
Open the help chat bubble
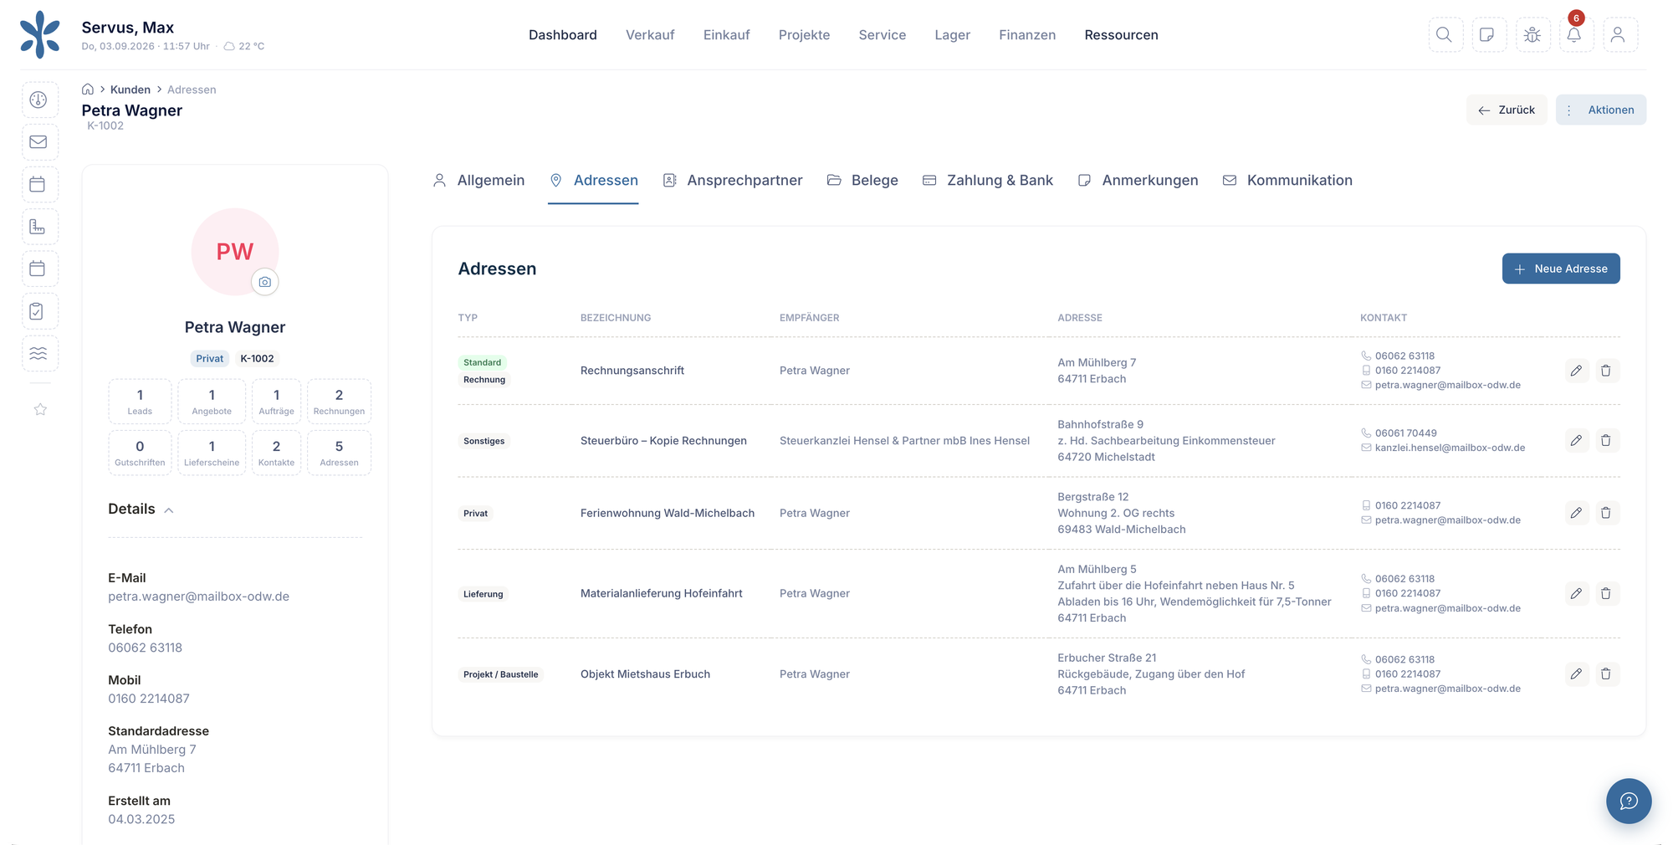click(x=1628, y=801)
